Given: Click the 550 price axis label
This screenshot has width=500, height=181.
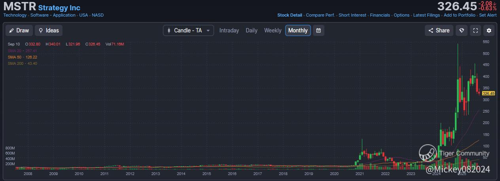Looking at the screenshot, I should [x=486, y=41].
